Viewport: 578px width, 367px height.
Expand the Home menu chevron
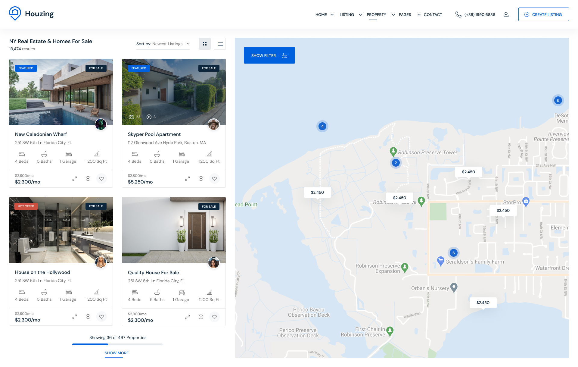332,15
